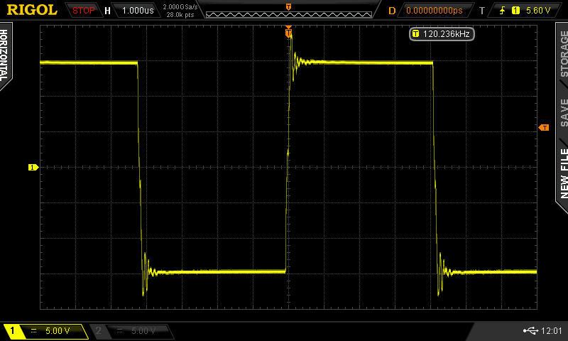Select the 1.000us timebase value
Image resolution: width=568 pixels, height=341 pixels.
click(x=137, y=11)
